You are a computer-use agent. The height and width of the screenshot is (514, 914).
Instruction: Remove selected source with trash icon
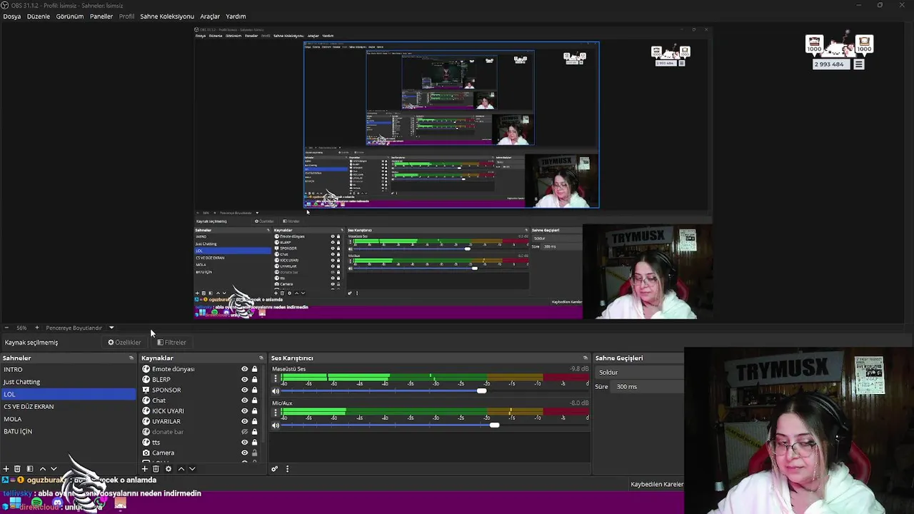(156, 469)
